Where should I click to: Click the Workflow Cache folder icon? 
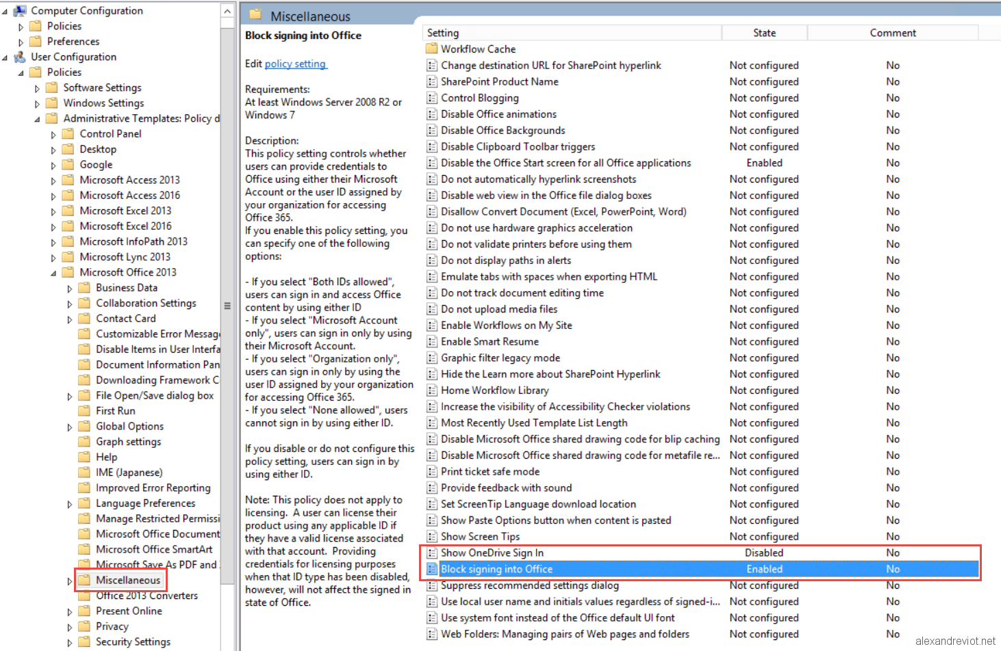click(431, 49)
